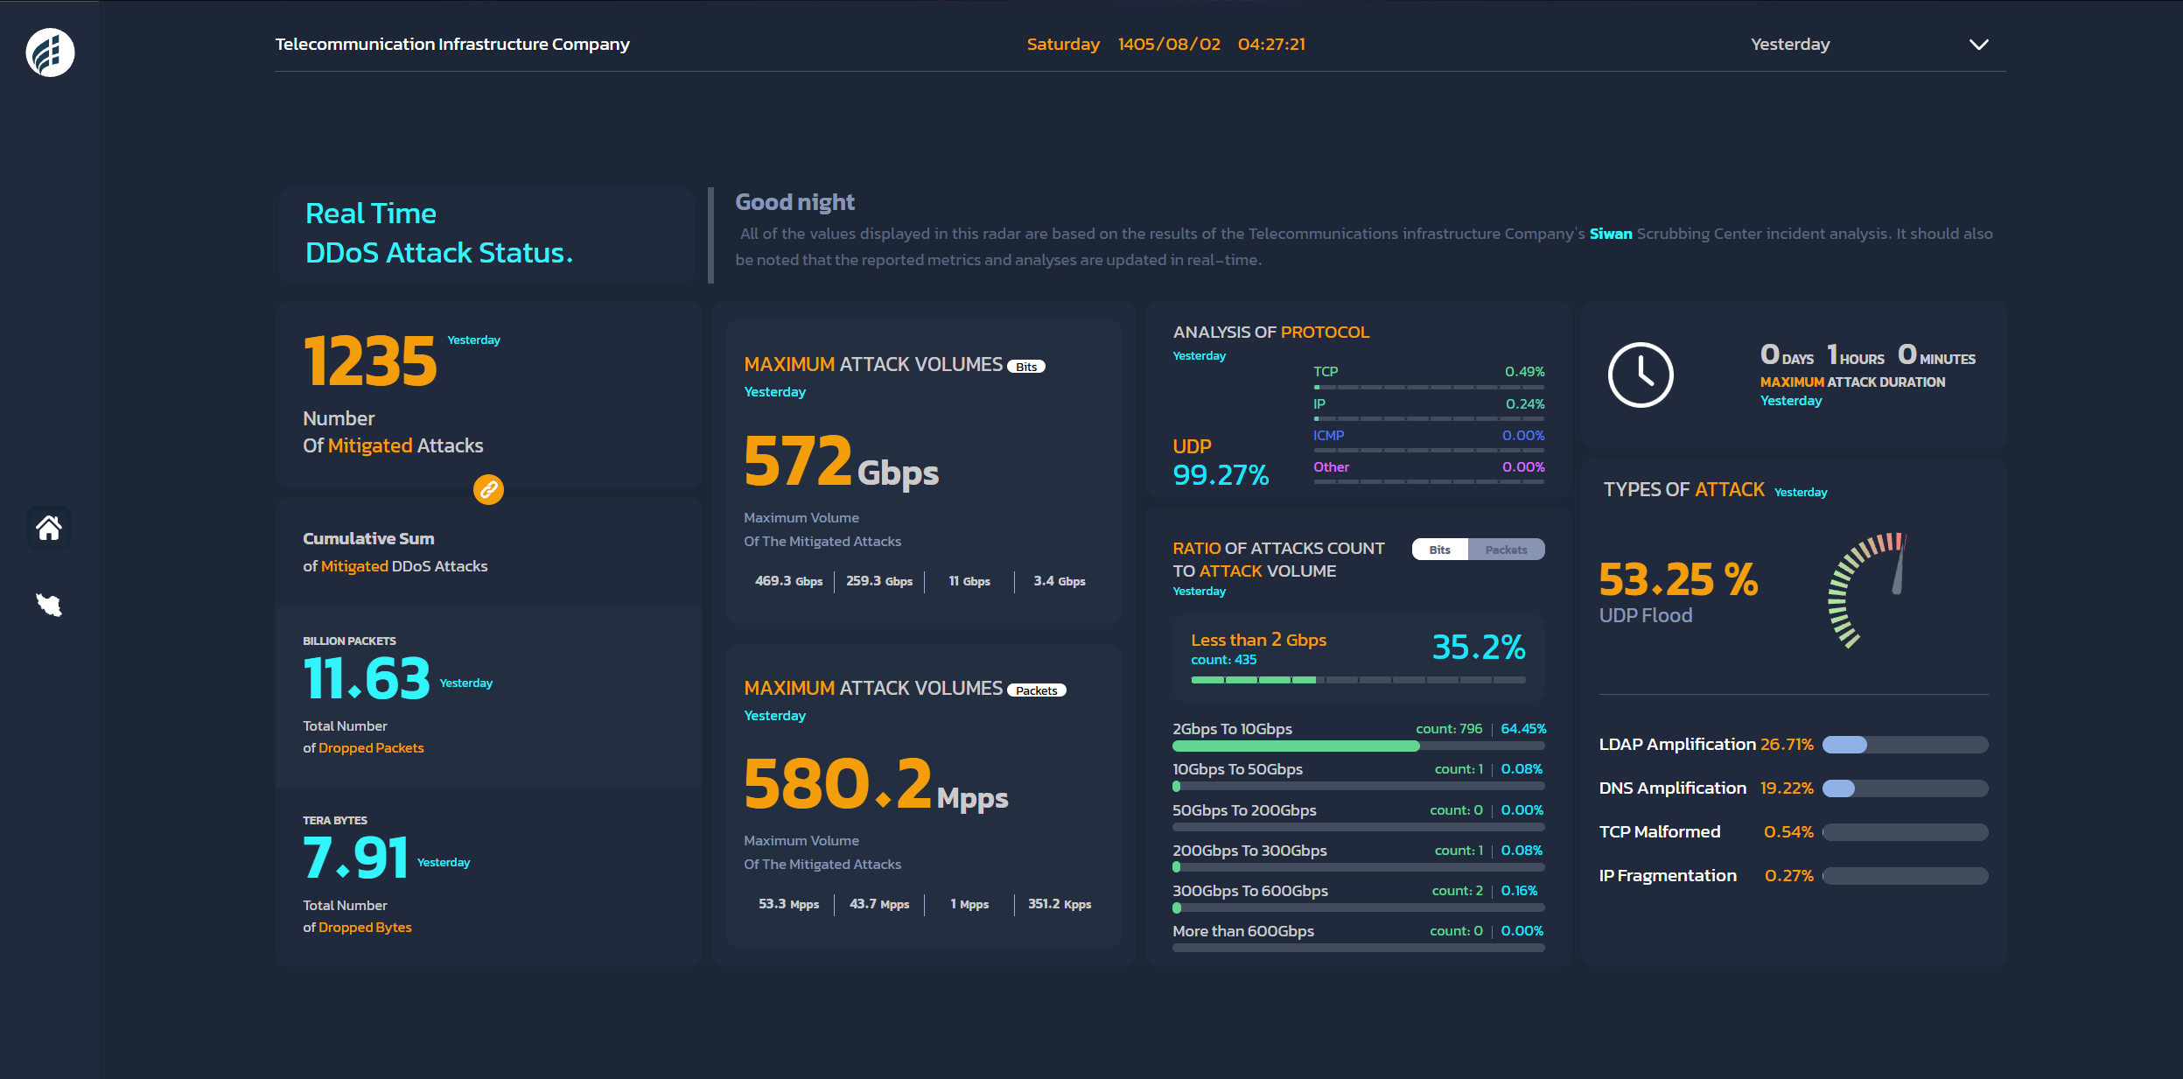Click the Packets badge on Maximum Attack Volumes
2183x1079 pixels.
(x=1037, y=690)
